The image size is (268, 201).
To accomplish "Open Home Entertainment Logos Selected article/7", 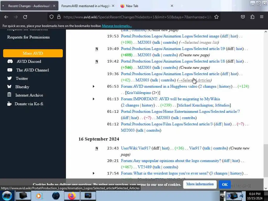I will click(x=180, y=111).
